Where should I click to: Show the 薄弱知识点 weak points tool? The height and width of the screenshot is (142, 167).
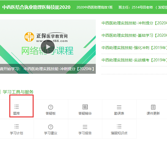(119, 129)
